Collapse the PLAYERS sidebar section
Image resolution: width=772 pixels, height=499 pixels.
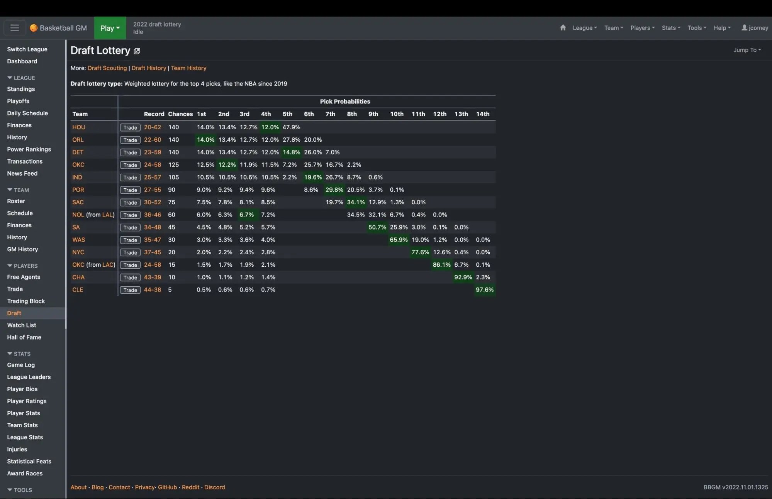[x=22, y=266]
